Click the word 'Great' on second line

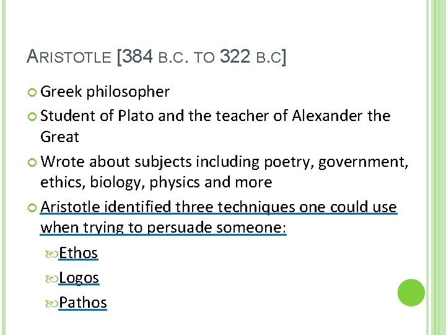pyautogui.click(x=59, y=136)
